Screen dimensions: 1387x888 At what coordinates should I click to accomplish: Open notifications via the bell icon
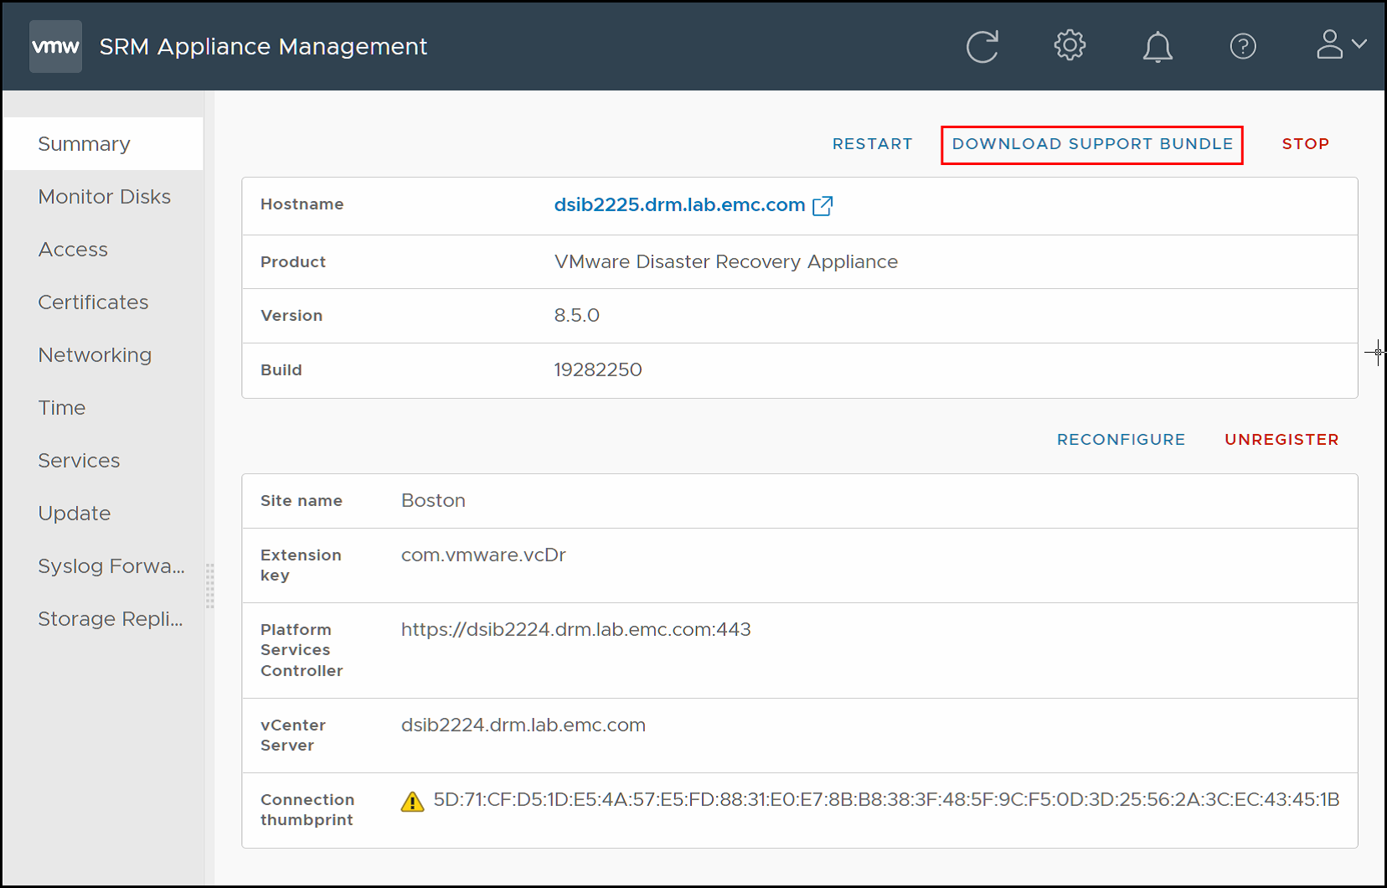[1158, 46]
